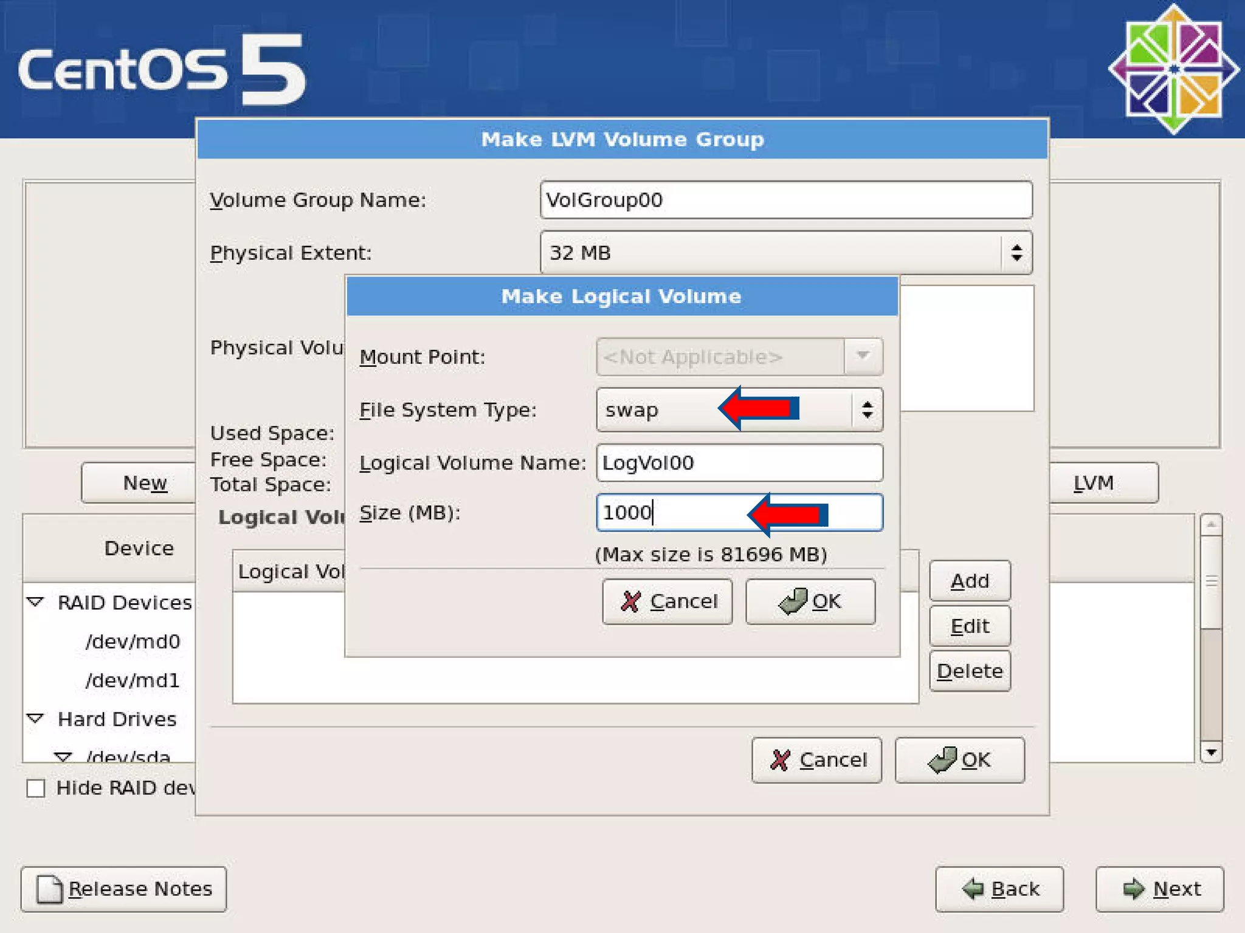Viewport: 1245px width, 933px height.
Task: Click OK in Make Logical Volume dialog
Action: pyautogui.click(x=810, y=601)
